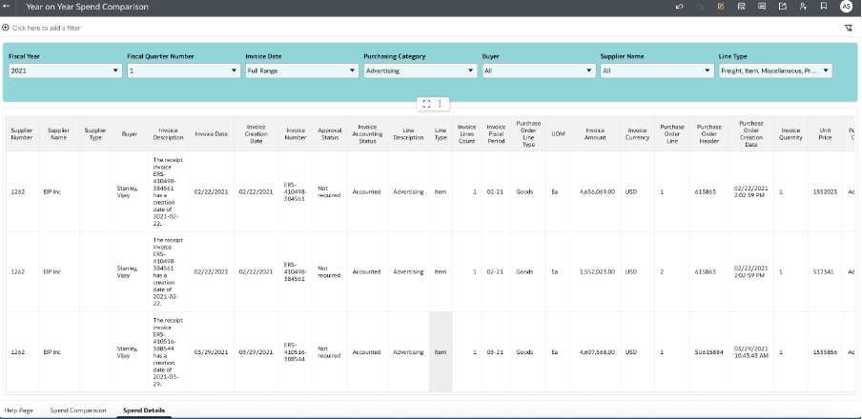Click invoice amount 1,552,023.00
This screenshot has height=419, width=862.
(597, 271)
